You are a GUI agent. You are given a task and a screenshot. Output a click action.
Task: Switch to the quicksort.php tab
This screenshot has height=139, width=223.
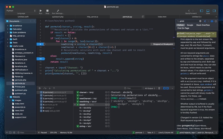58,17
